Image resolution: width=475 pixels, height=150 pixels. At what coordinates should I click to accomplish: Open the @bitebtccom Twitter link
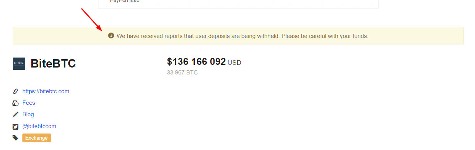tap(39, 126)
